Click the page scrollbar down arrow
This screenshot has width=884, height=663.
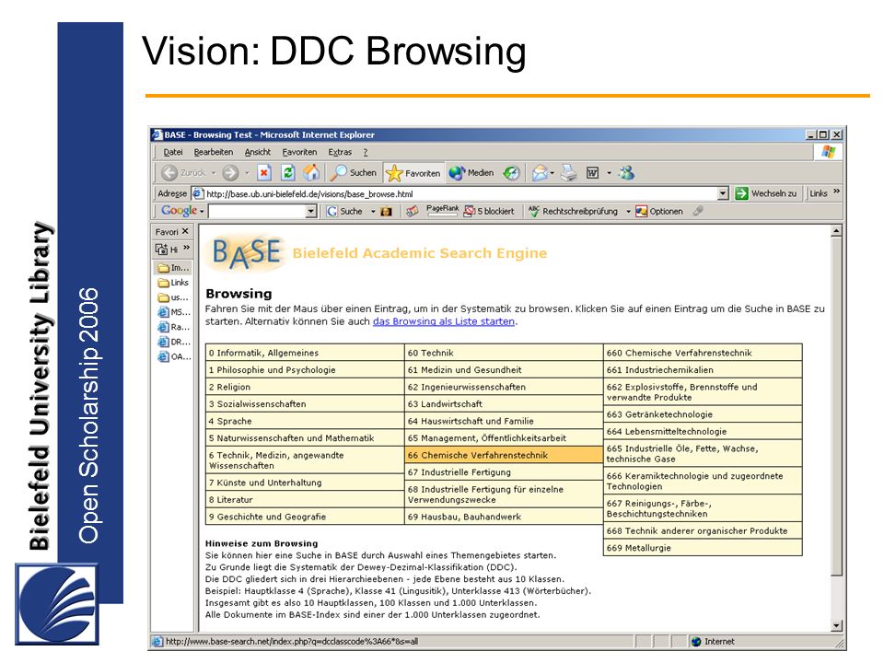tap(837, 626)
